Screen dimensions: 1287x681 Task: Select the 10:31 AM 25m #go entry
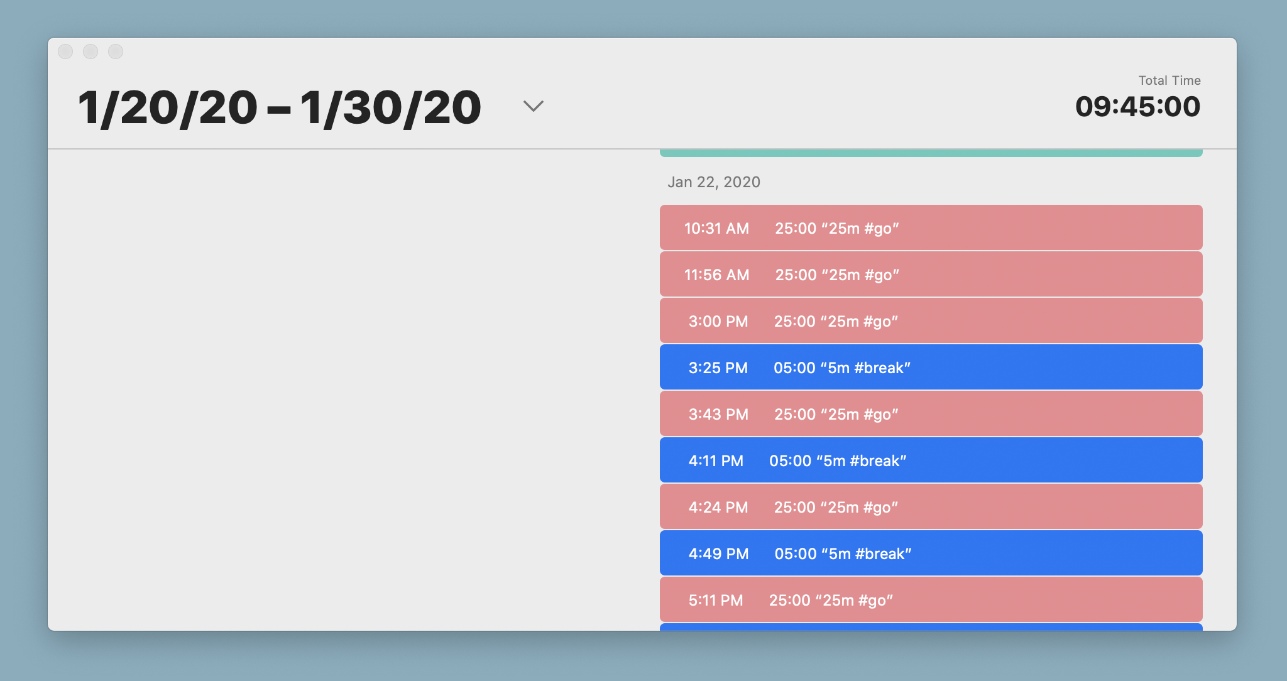coord(930,227)
